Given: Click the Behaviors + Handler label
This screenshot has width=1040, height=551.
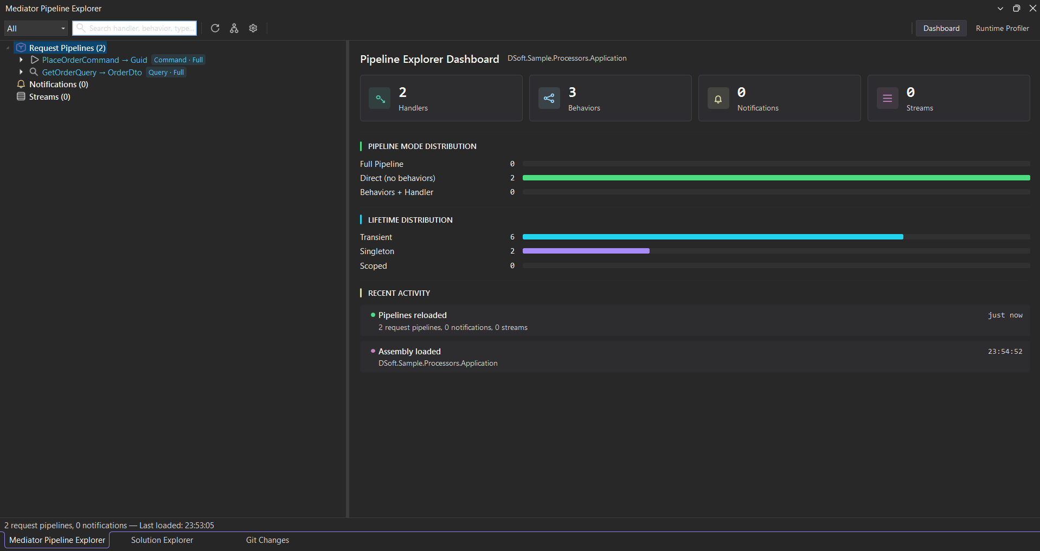Looking at the screenshot, I should (396, 192).
